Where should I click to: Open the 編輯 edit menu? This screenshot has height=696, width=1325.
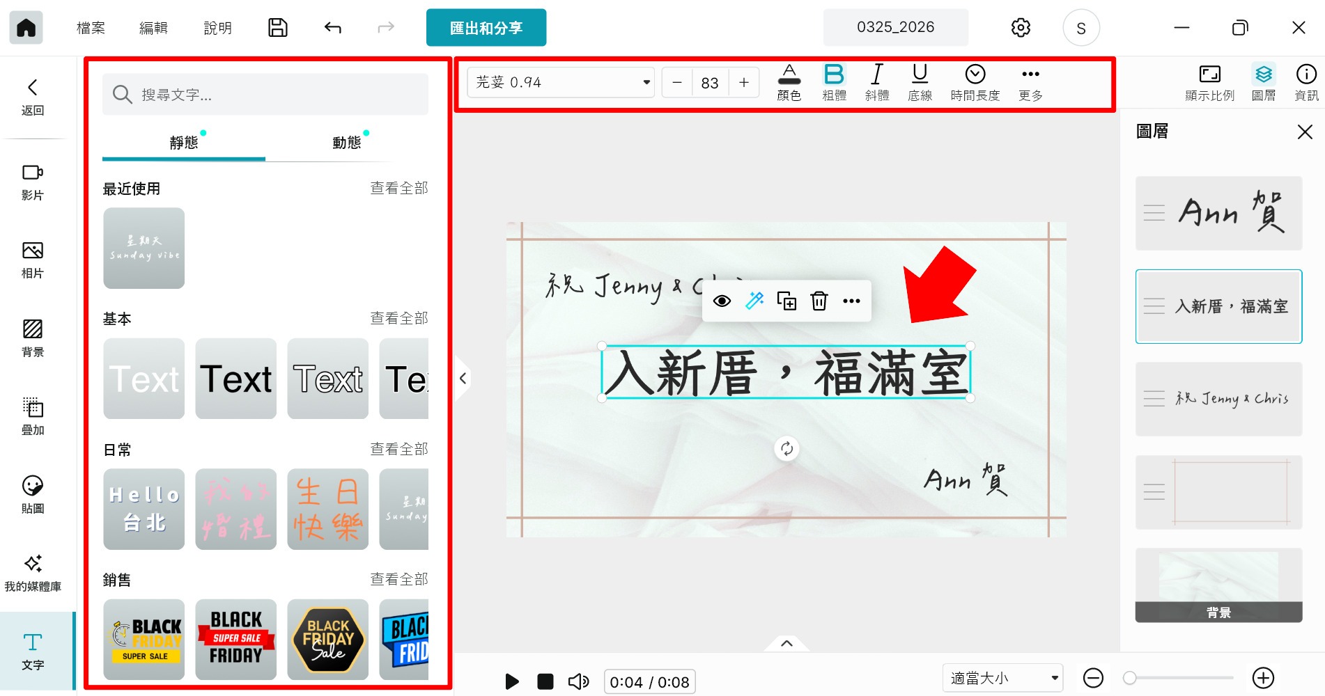tap(153, 28)
